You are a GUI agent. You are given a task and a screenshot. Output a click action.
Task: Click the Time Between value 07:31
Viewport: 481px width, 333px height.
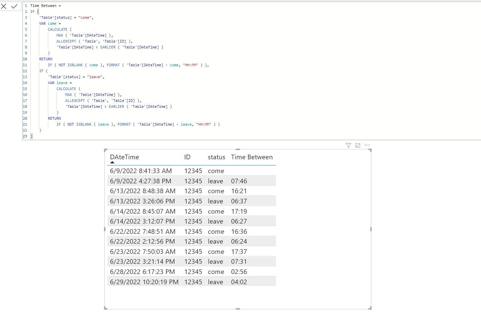coord(239,261)
